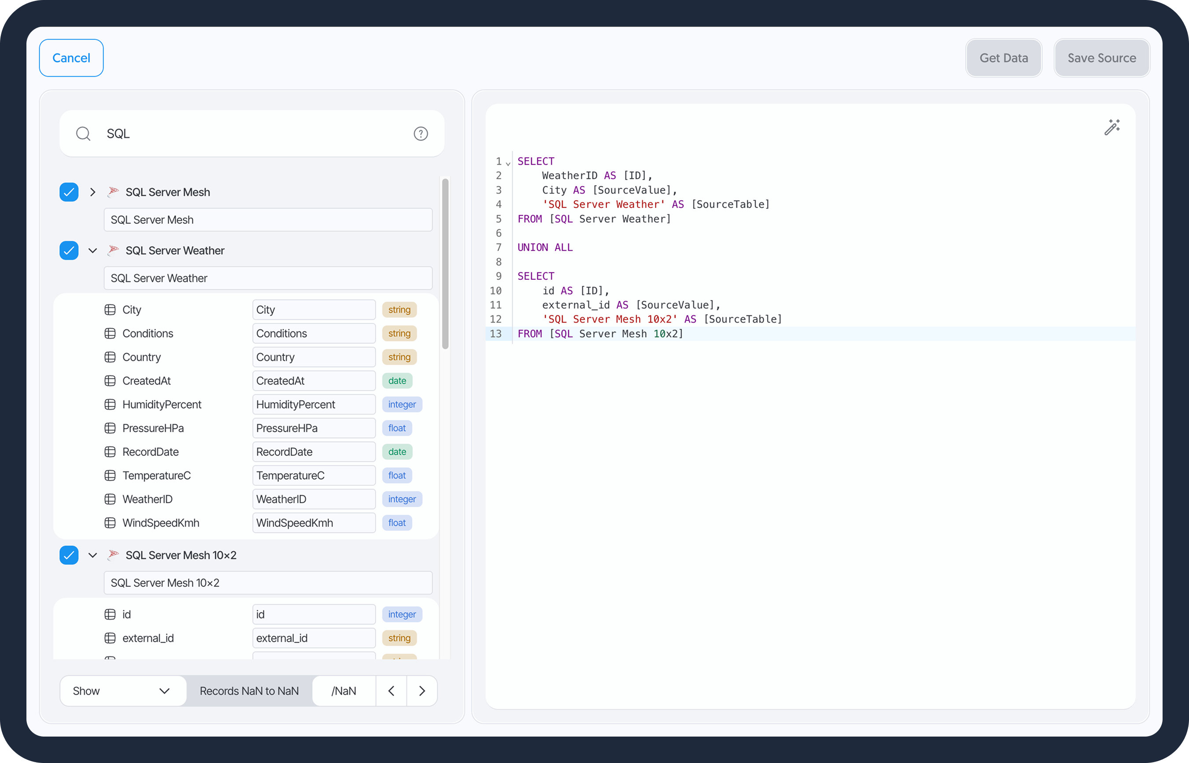Click line 13 FROM clause in editor
This screenshot has width=1189, height=763.
tap(600, 333)
